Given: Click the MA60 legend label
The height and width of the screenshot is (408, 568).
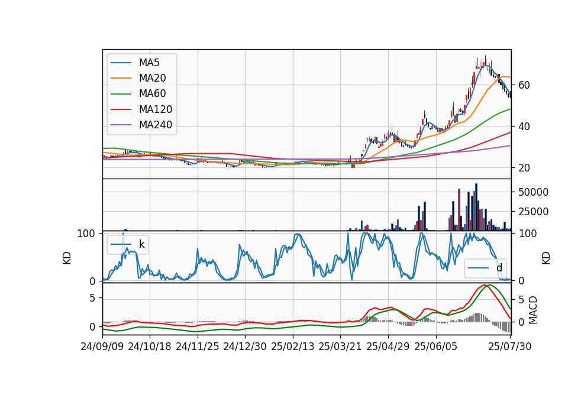Looking at the screenshot, I should pos(152,94).
